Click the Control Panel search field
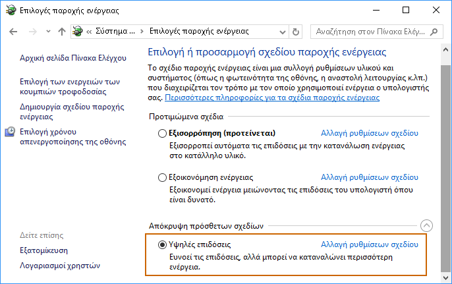Viewport: 452px width, 284px height. [370, 32]
